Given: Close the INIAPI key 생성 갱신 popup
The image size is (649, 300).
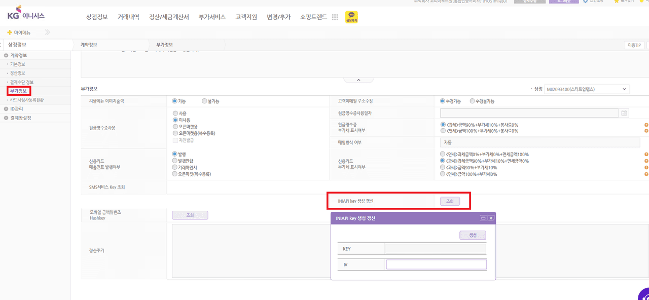Looking at the screenshot, I should pyautogui.click(x=491, y=218).
